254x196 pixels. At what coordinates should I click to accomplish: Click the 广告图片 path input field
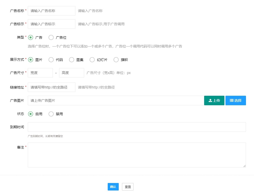tap(116, 100)
